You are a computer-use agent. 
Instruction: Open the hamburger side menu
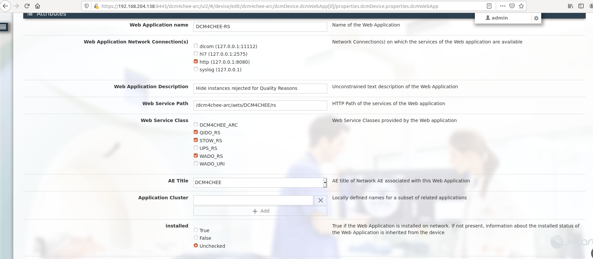click(x=4, y=27)
